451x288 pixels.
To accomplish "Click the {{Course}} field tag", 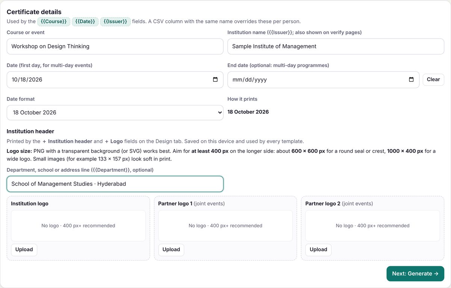I will point(54,22).
